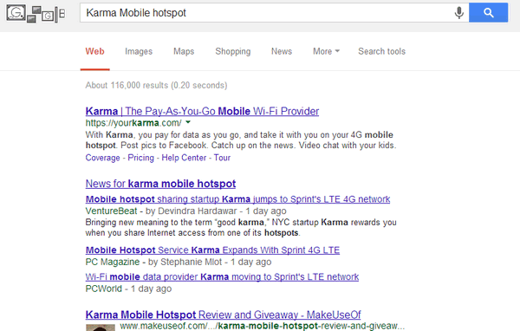Open the Coverage sitelink

pyautogui.click(x=103, y=158)
